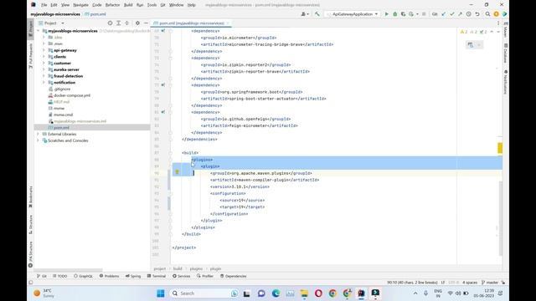The height and width of the screenshot is (301, 536).
Task: Open the Tools menu
Action: click(x=152, y=5)
